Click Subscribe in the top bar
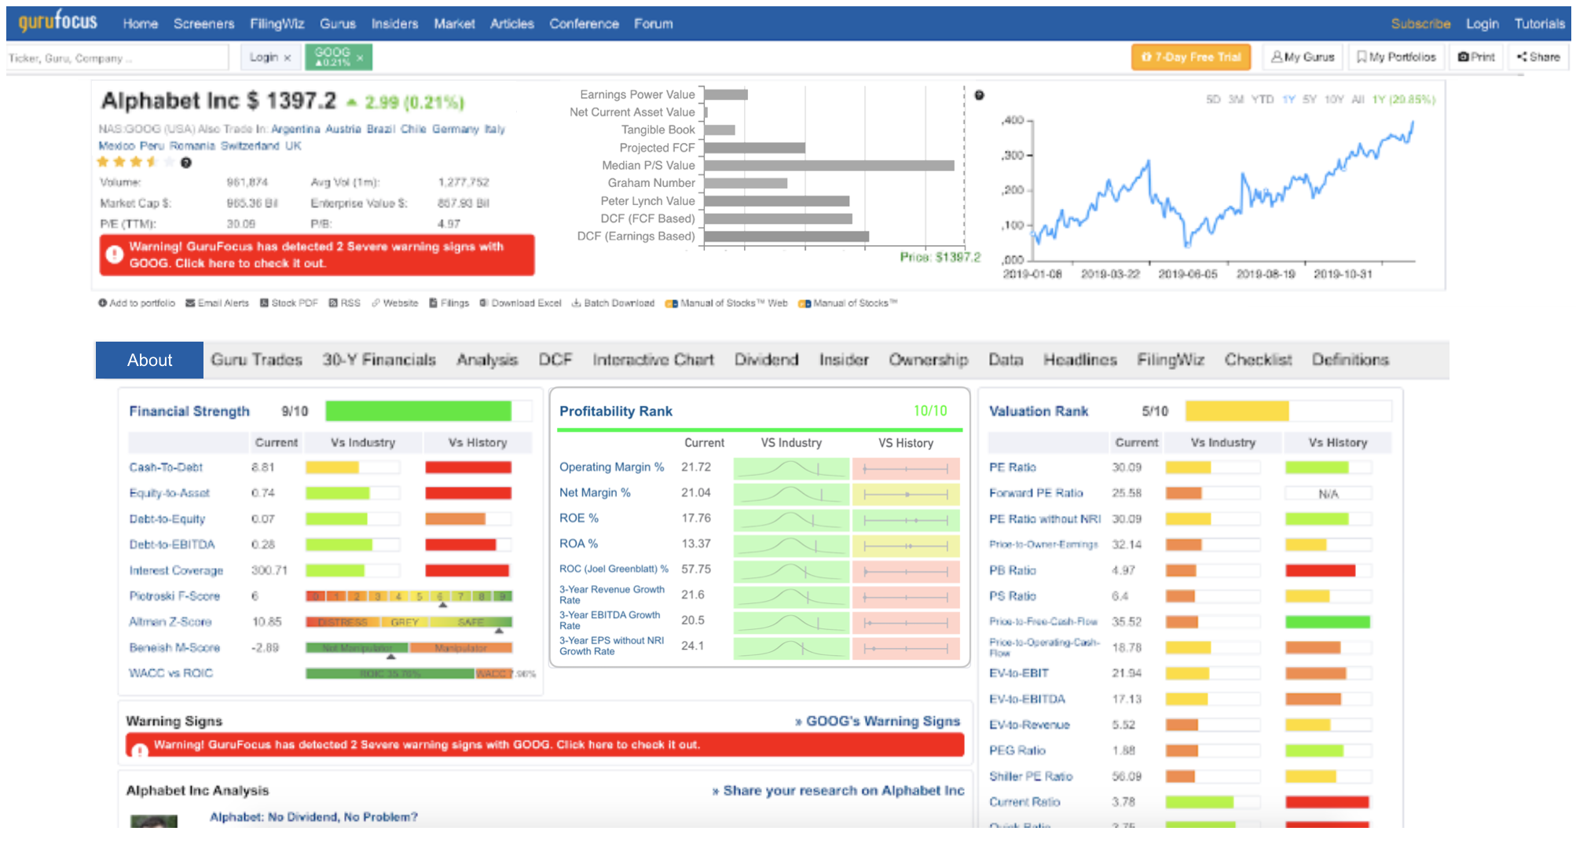Image resolution: width=1576 pixels, height=842 pixels. pos(1420,24)
